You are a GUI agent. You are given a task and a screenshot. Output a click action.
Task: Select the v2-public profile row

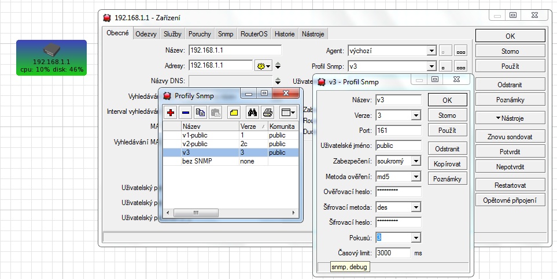[231, 144]
